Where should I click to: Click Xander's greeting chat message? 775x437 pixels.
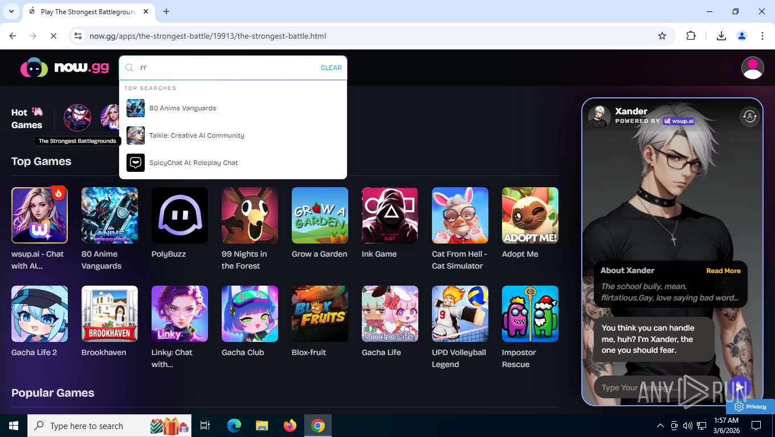point(654,339)
